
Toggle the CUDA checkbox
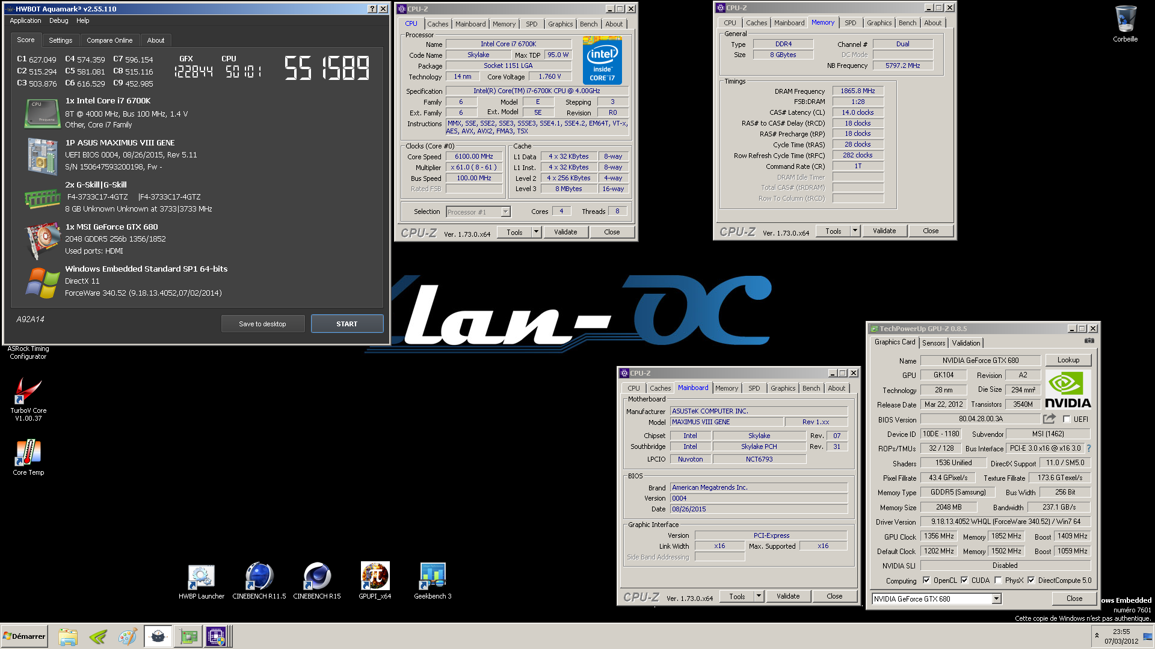[964, 580]
